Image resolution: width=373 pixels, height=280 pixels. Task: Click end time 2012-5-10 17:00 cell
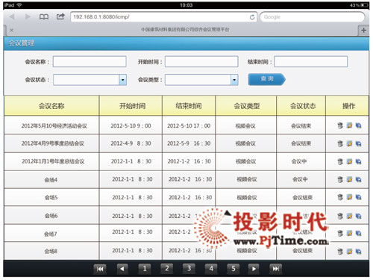189,125
